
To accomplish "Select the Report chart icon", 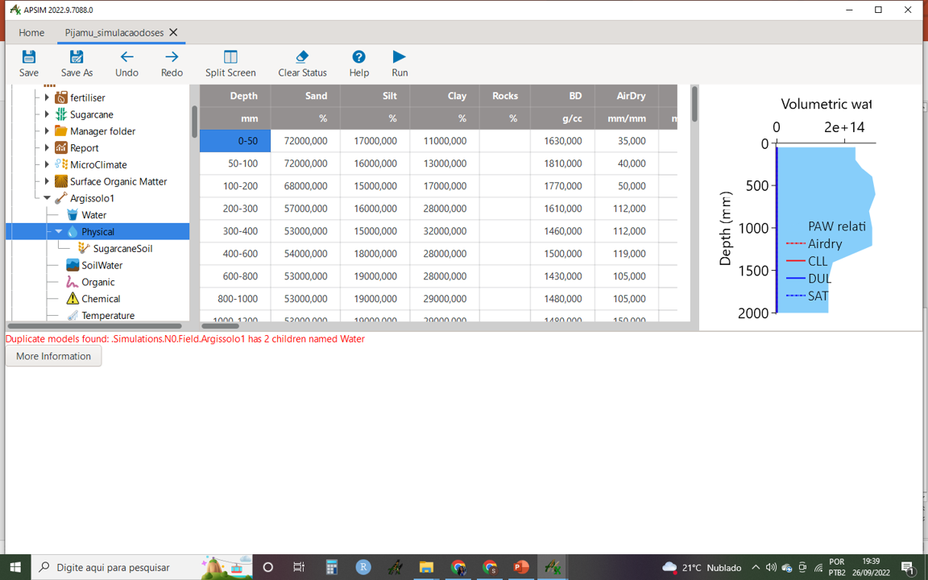I will [x=61, y=148].
